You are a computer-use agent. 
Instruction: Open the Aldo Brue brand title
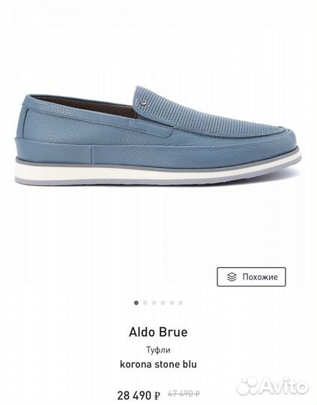pyautogui.click(x=158, y=332)
